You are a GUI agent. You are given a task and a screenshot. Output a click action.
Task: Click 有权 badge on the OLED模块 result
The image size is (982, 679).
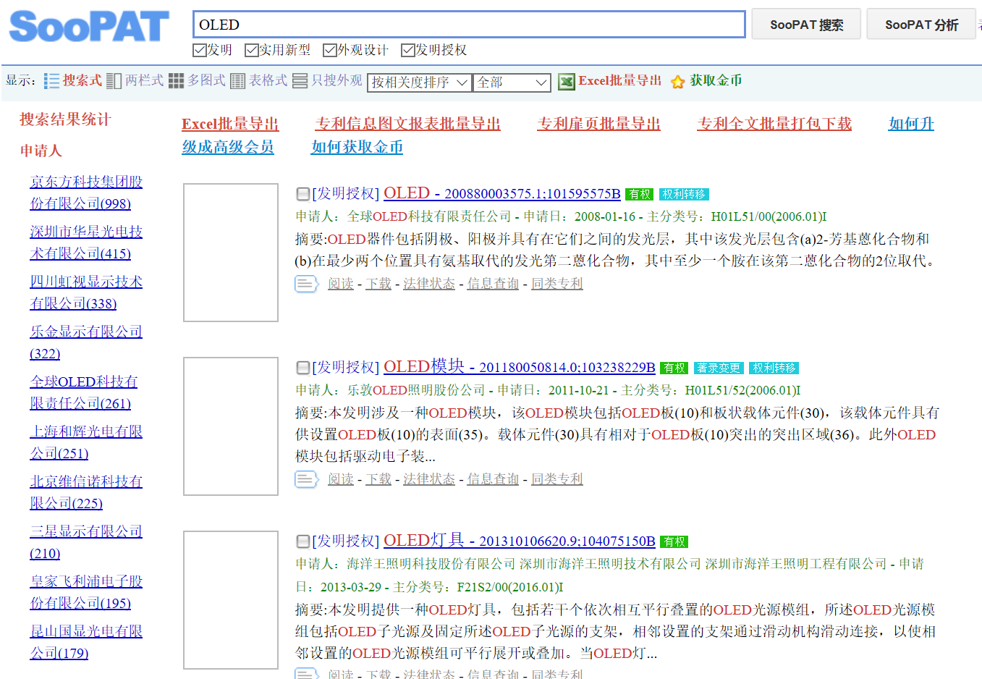point(674,368)
